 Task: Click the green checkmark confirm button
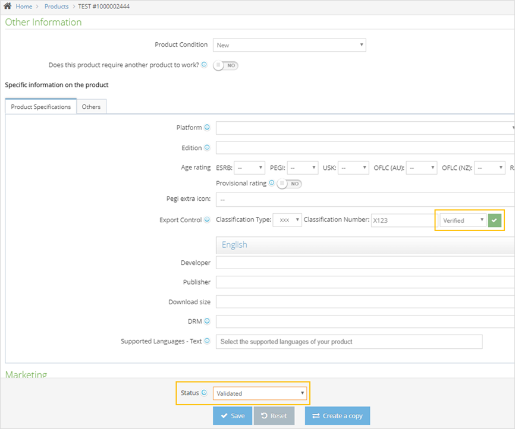495,220
